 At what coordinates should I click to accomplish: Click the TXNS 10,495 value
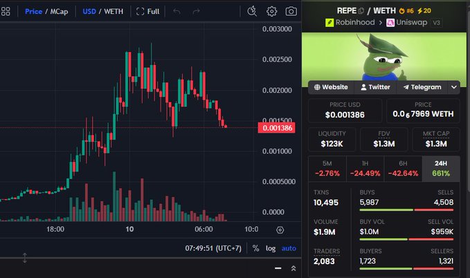point(326,203)
